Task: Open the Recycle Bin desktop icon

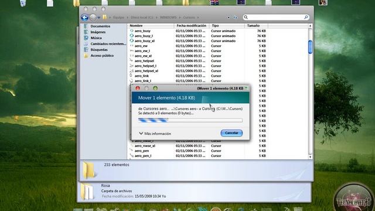Action: pos(23,3)
